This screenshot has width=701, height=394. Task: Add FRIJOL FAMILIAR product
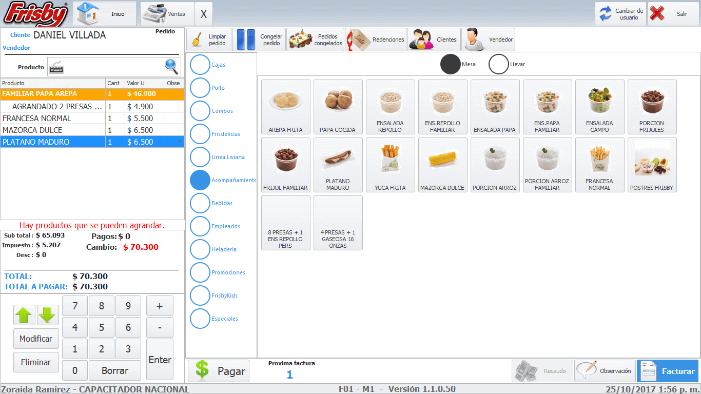[x=286, y=165]
